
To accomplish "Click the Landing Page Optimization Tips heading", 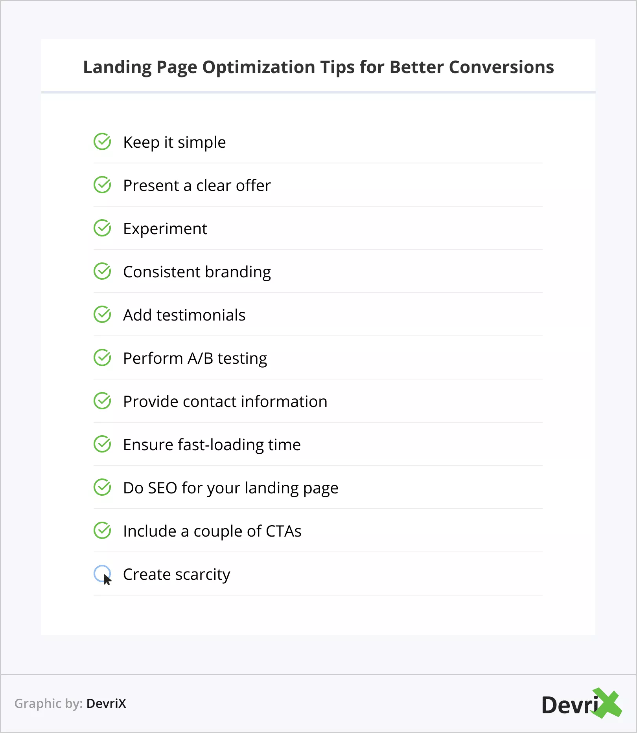I will click(x=318, y=67).
